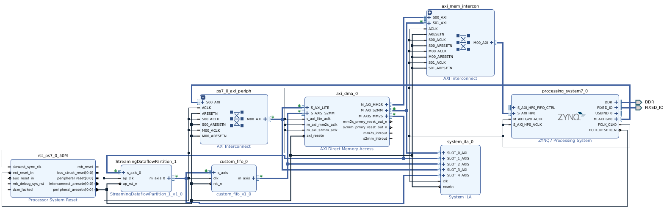Viewport: 664px width, 214px height.
Task: Select the axi_resetn pin on axi_dma_0
Action: pos(315,136)
